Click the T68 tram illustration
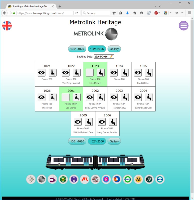 click(95, 162)
